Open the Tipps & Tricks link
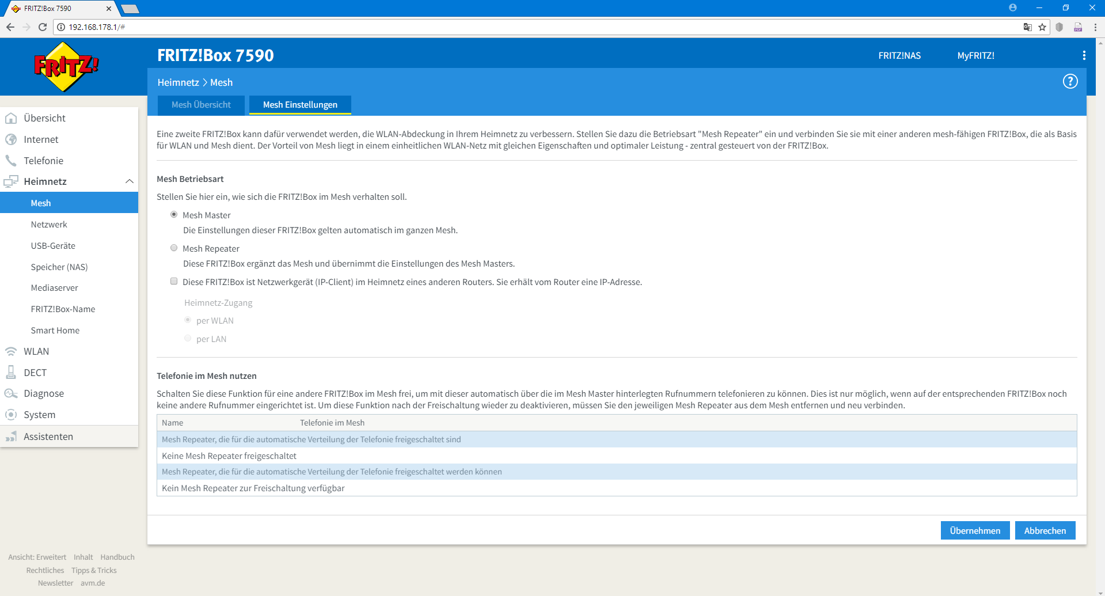The image size is (1105, 596). click(x=94, y=570)
